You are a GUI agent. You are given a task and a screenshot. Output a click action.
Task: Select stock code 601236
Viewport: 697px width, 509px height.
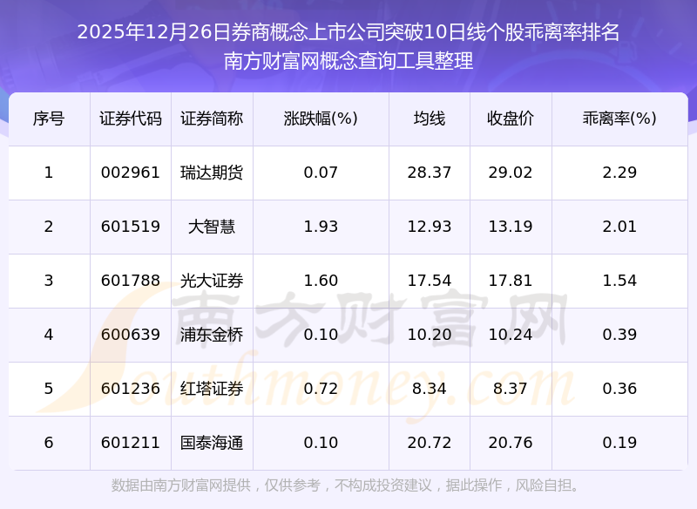[130, 389]
